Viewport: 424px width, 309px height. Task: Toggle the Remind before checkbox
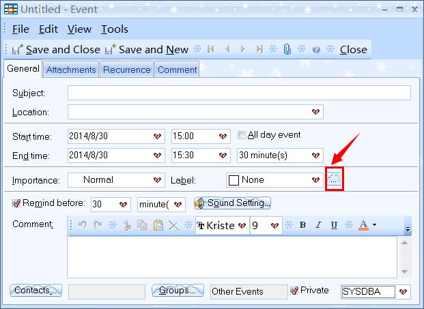click(x=17, y=203)
